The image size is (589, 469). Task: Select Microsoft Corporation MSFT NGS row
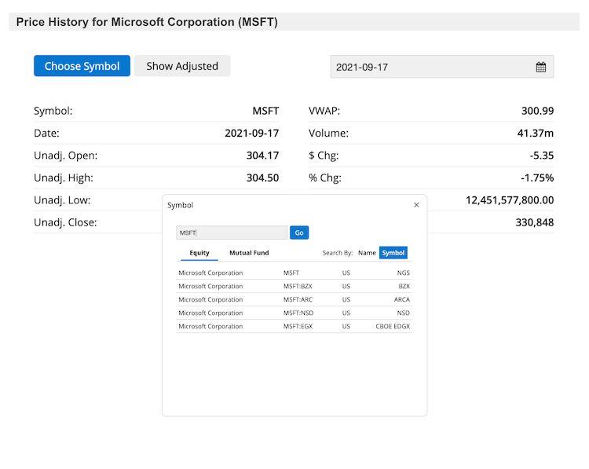294,273
